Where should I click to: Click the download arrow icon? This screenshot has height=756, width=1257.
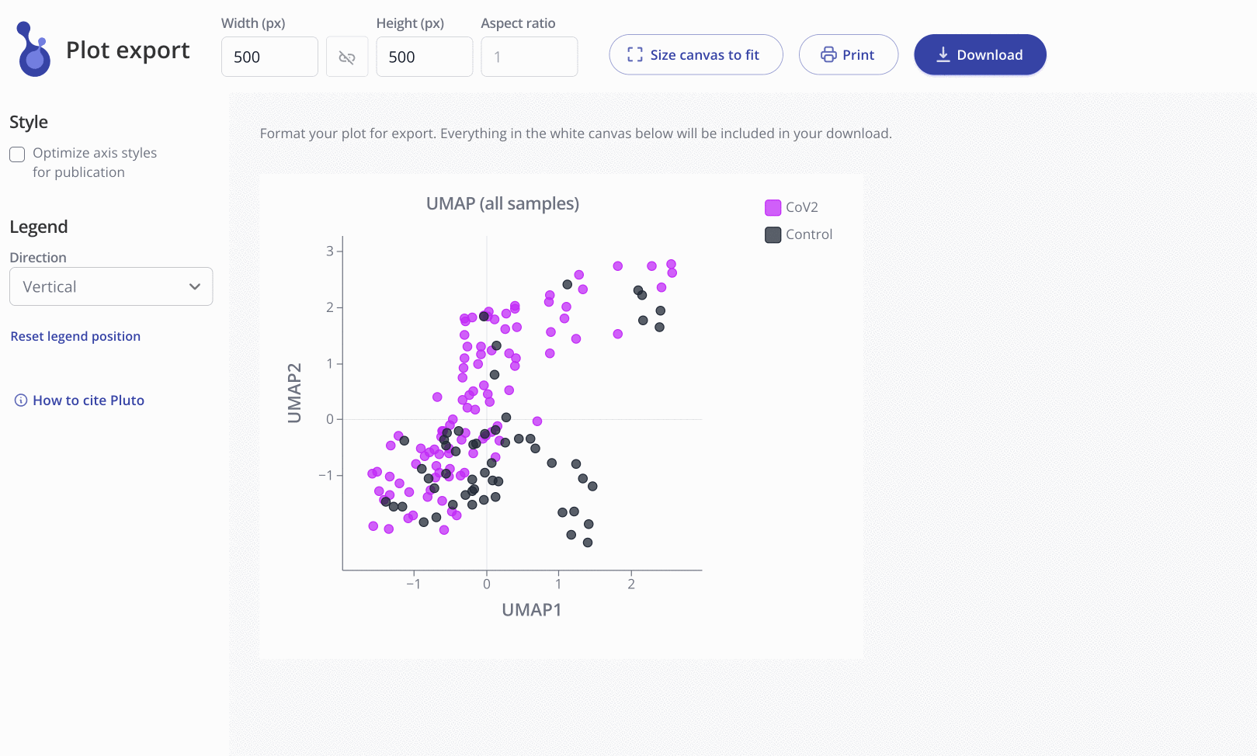(943, 54)
